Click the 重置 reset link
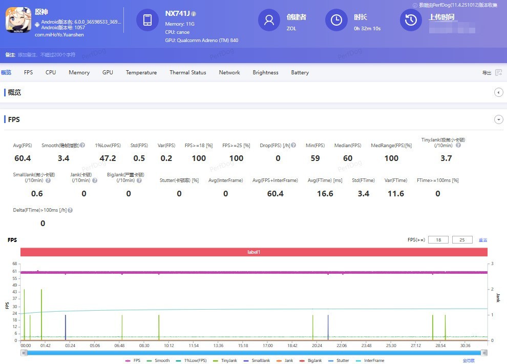The image size is (507, 364). click(x=482, y=240)
